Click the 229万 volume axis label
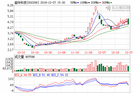133x93 pixels. coord(9,59)
